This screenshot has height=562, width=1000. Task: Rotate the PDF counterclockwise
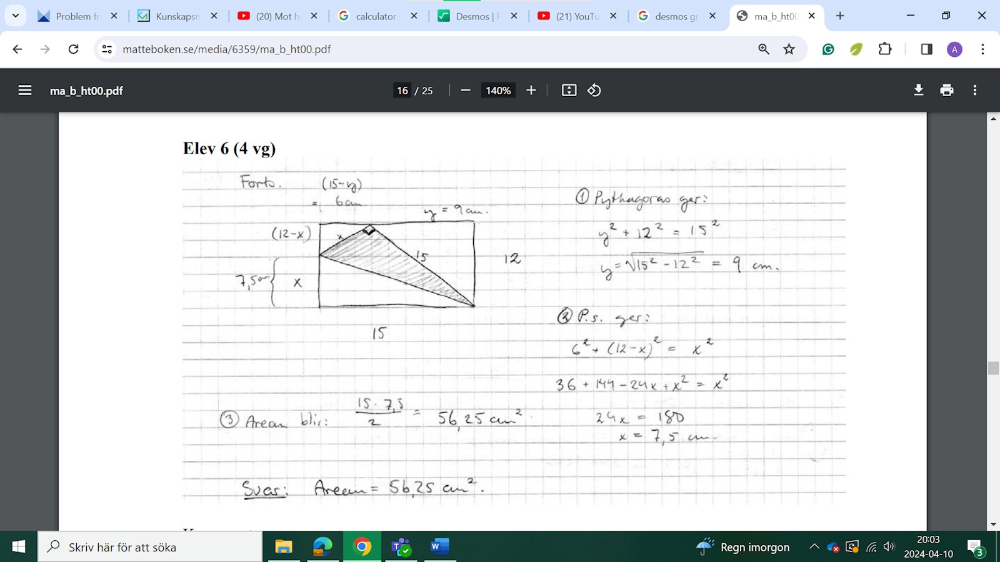point(594,91)
